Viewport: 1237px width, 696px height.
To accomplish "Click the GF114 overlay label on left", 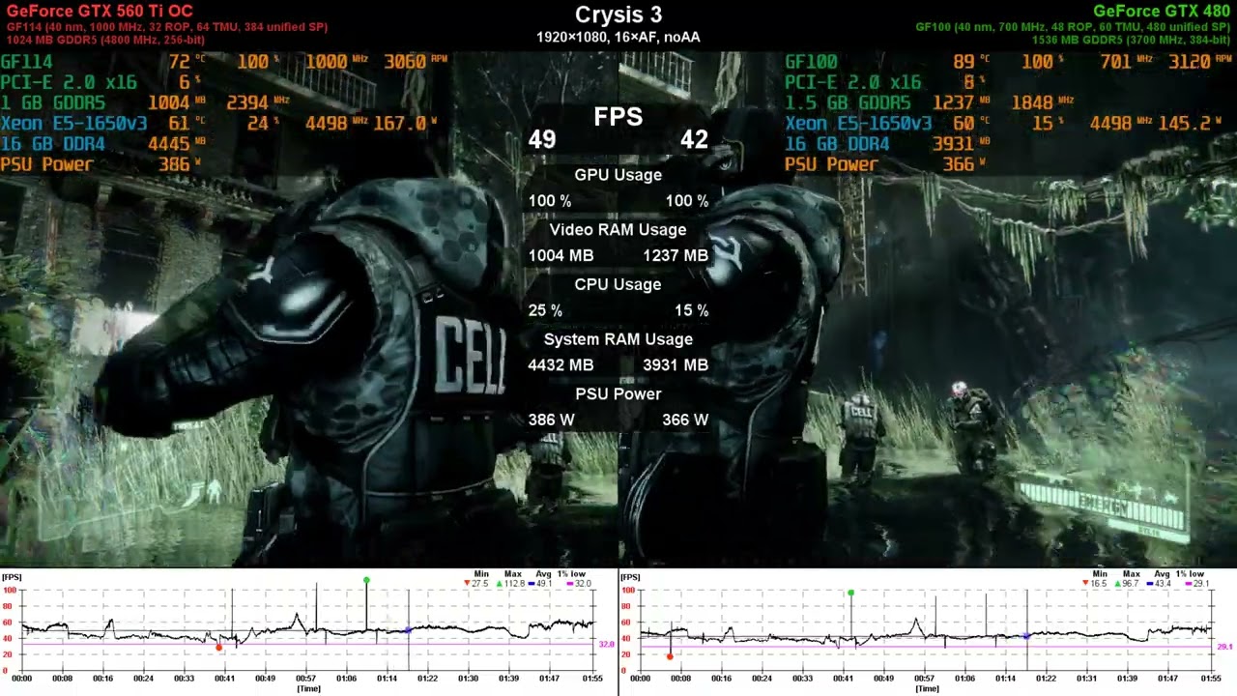I will tap(26, 62).
